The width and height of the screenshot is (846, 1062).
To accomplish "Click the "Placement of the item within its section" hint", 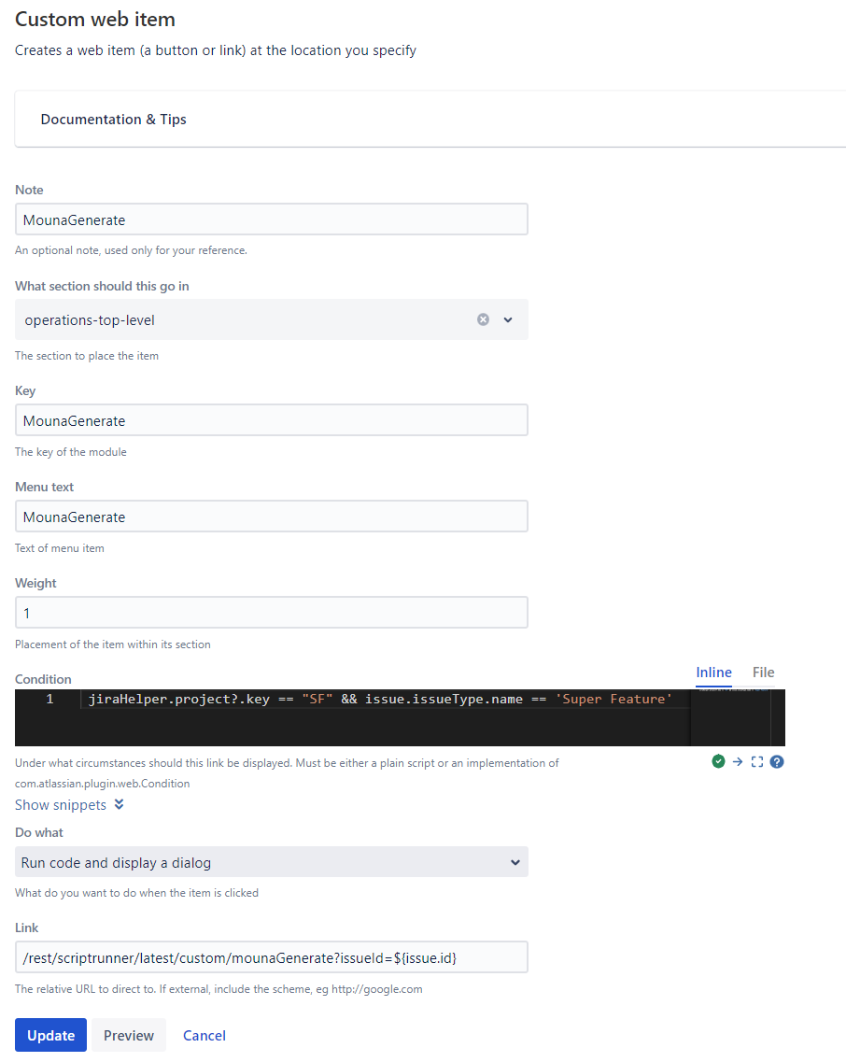I will [112, 644].
